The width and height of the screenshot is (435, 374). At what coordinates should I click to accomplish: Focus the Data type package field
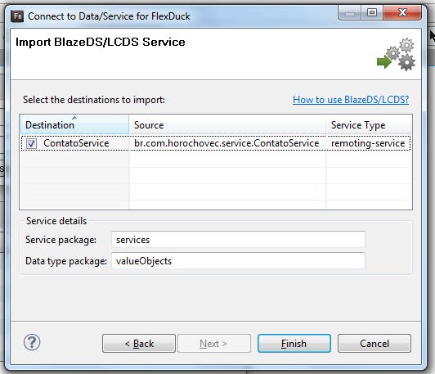pos(238,261)
